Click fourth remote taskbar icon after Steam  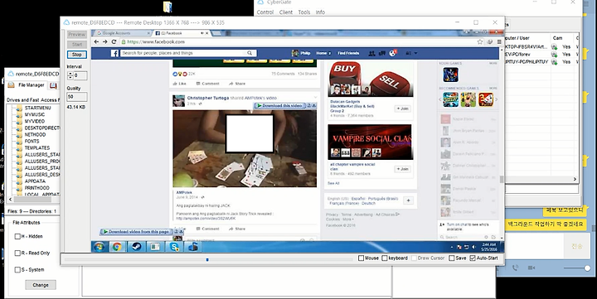[x=155, y=247]
